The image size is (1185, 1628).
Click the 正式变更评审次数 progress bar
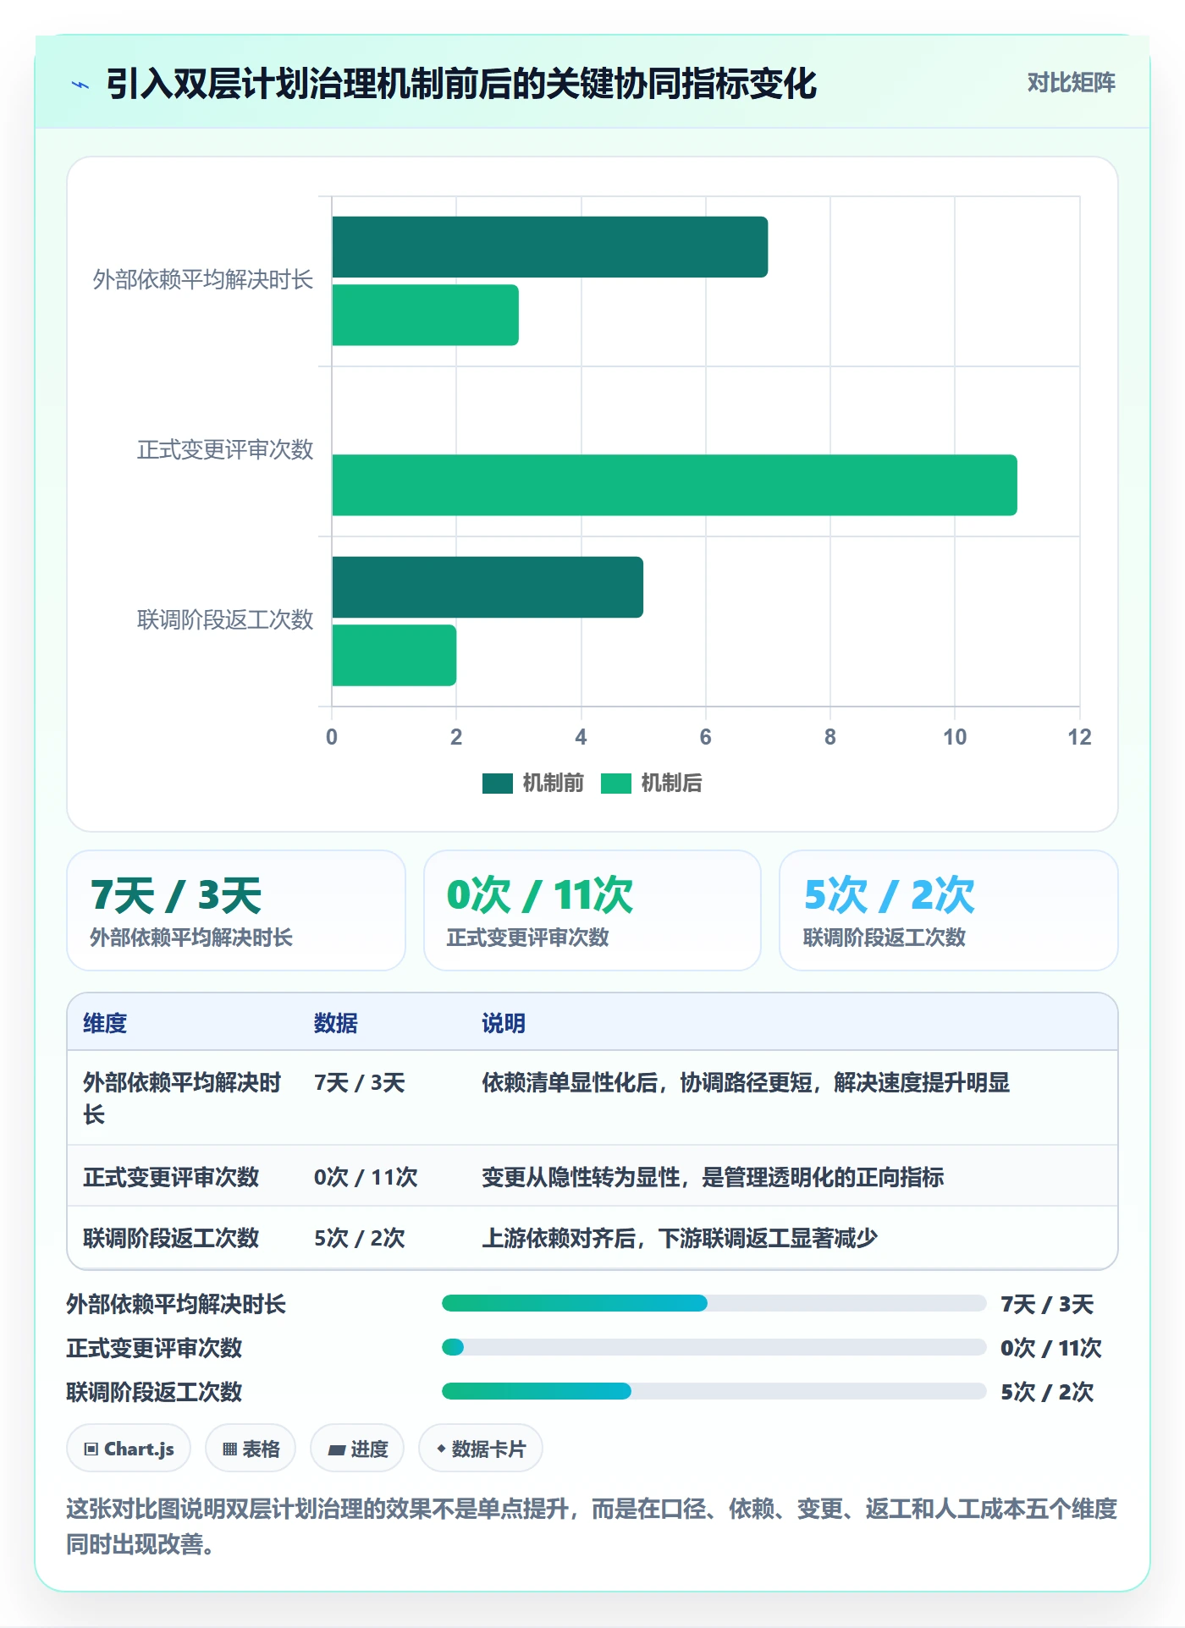(x=714, y=1347)
